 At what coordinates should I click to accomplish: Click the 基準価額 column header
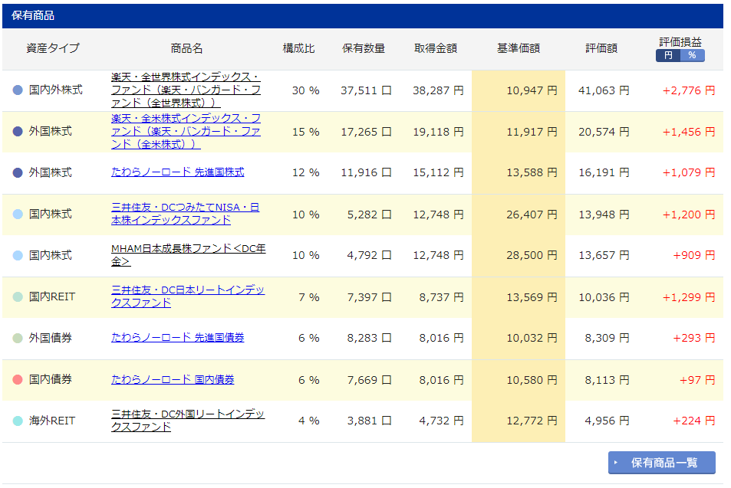(519, 48)
